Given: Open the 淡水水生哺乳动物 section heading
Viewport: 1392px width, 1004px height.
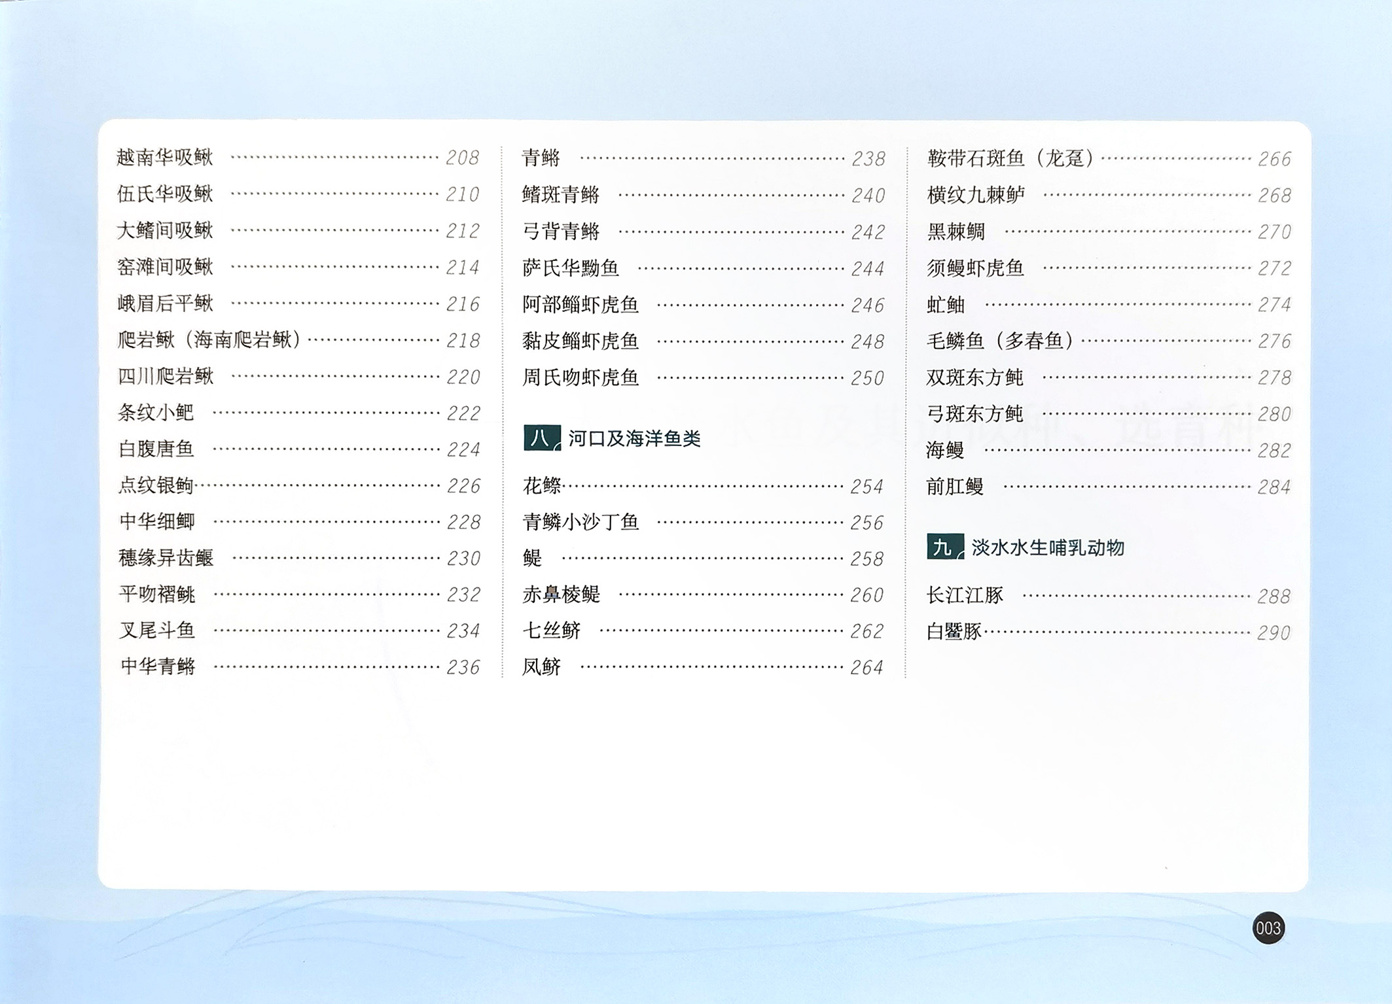Looking at the screenshot, I should [1047, 547].
